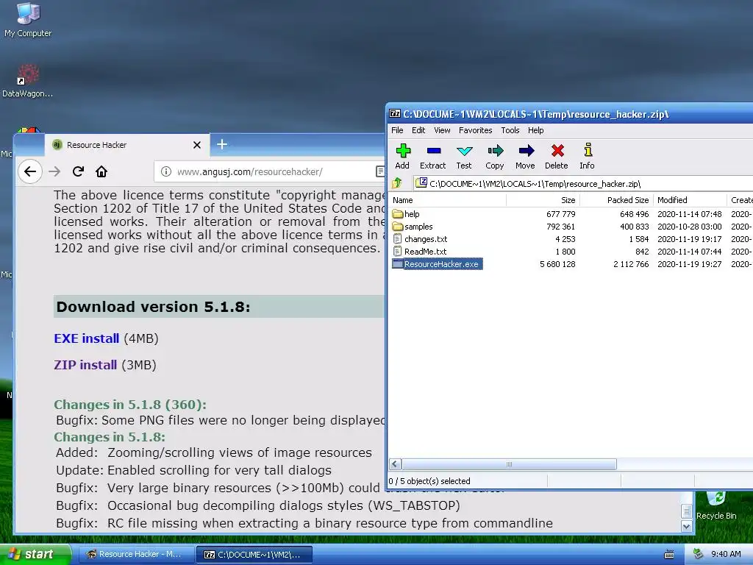Open the Windows Start menu
Screen dimensions: 753x565
coord(35,555)
